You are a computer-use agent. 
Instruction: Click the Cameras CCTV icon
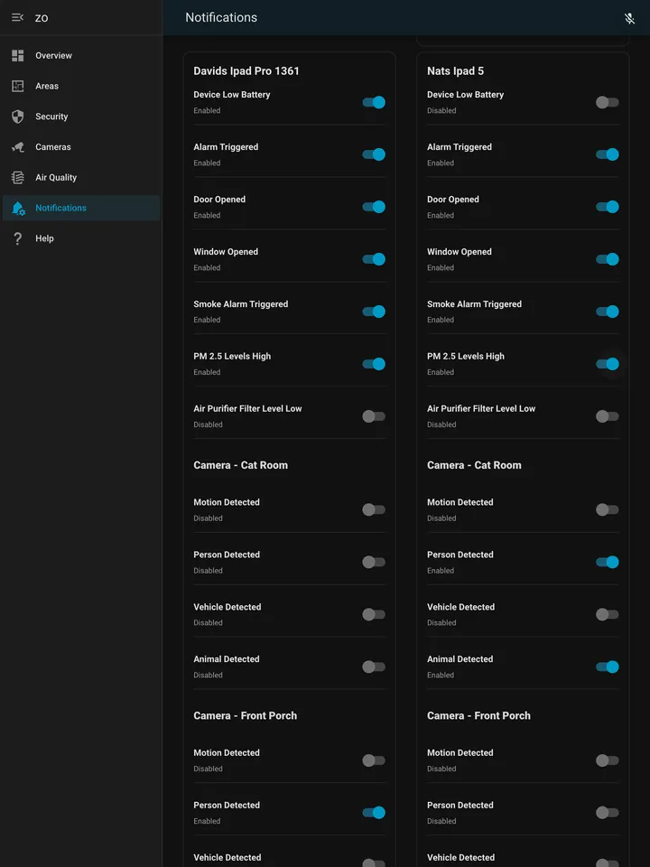18,147
